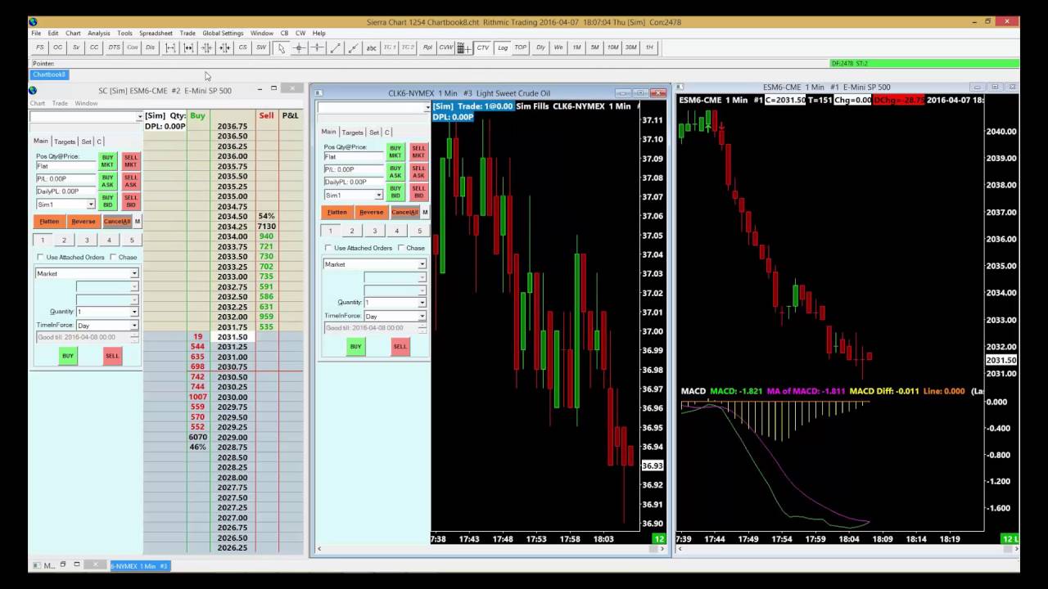Image resolution: width=1048 pixels, height=589 pixels.
Task: Click the TOP toolbar button
Action: (521, 47)
